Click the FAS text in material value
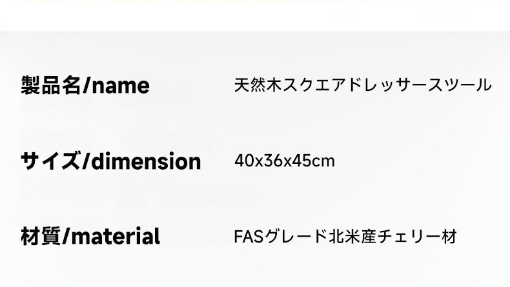 249,237
